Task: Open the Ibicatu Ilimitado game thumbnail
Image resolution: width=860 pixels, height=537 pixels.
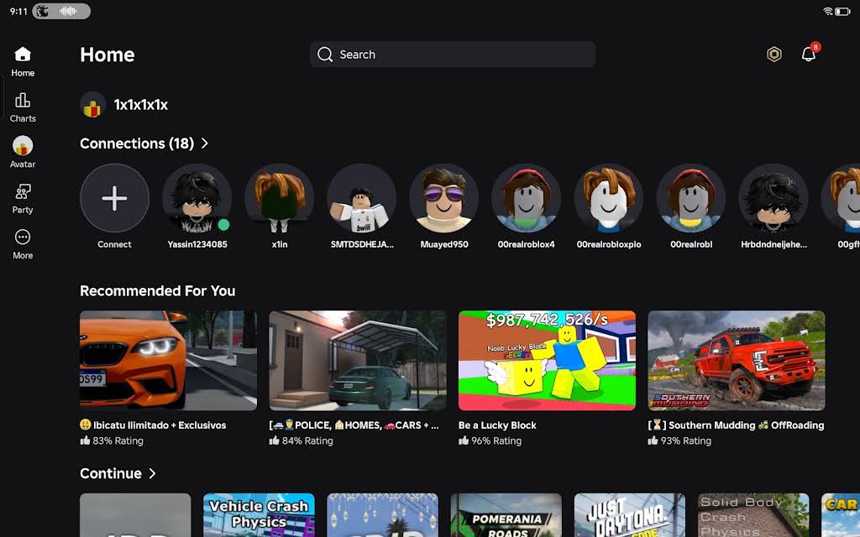Action: pyautogui.click(x=168, y=361)
